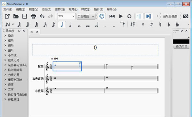Open the 样式(S) menu
Viewport: 192px width, 117px height.
tap(86, 9)
